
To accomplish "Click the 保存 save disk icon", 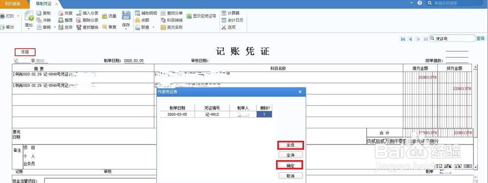I will click(x=126, y=16).
